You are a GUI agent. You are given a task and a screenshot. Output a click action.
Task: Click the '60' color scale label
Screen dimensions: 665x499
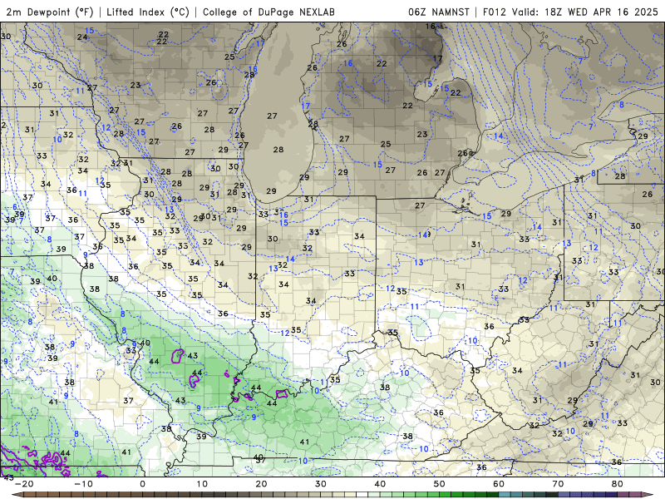(499, 484)
